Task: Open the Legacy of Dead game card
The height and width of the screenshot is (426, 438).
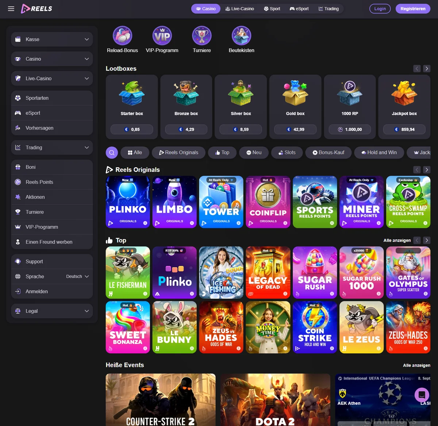Action: tap(268, 272)
